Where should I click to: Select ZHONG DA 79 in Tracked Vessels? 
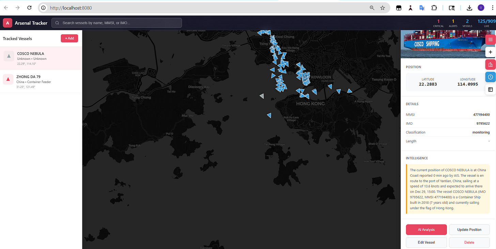(41, 82)
